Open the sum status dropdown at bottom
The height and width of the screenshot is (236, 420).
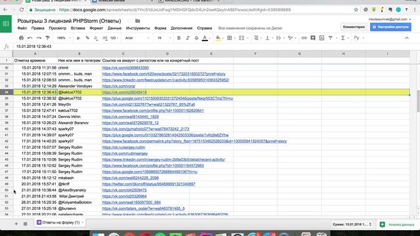click(x=352, y=224)
